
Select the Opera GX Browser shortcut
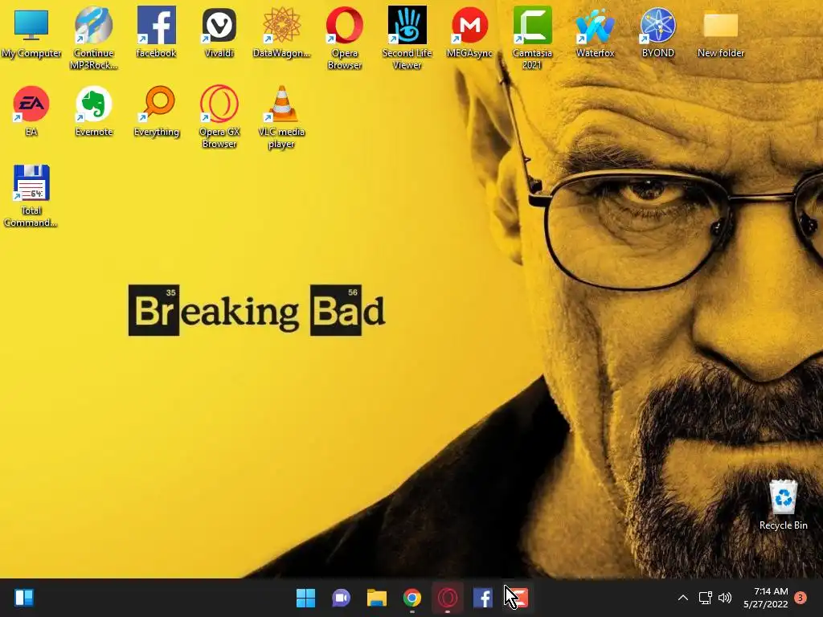coord(219,116)
